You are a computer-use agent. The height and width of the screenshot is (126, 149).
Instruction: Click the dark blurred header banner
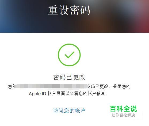[74, 16]
